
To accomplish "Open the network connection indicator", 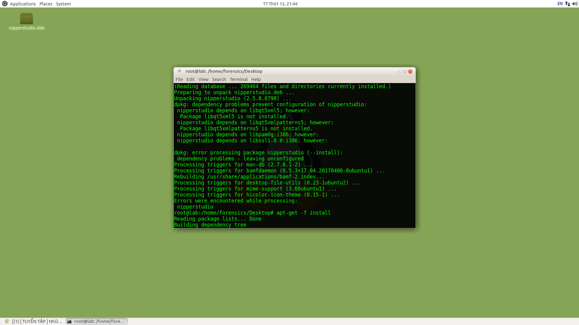I will 567,4.
